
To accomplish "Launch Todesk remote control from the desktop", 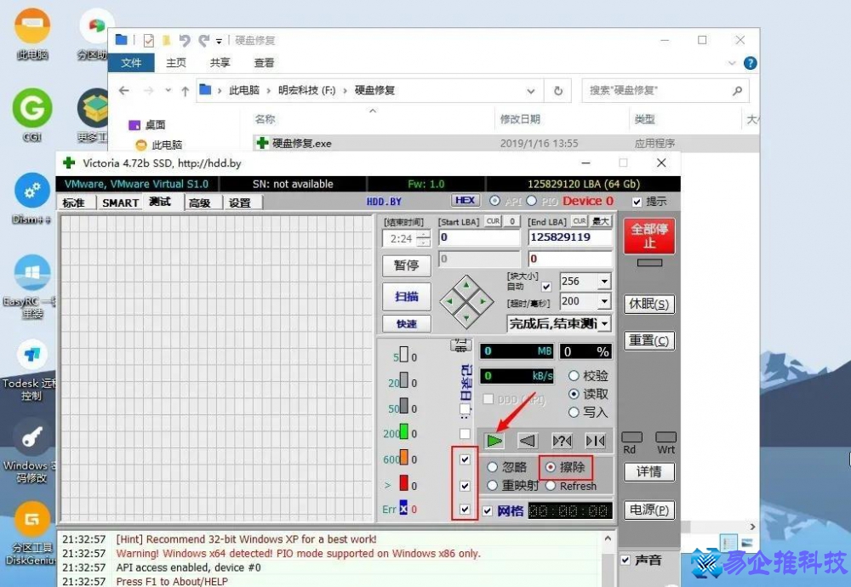I will pos(31,357).
